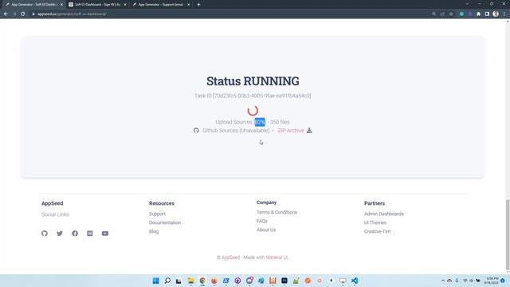Open Firefox from the taskbar
This screenshot has height=287, width=510.
tap(214, 281)
